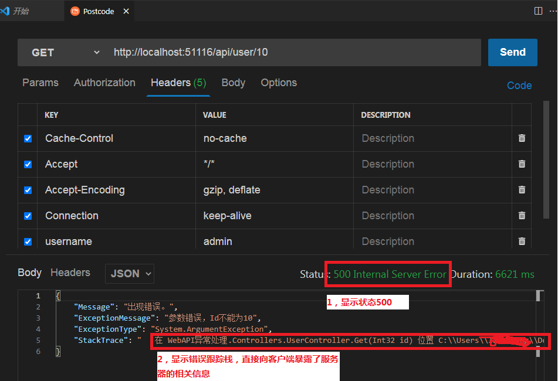The image size is (558, 381).
Task: Click Description field in the Accept row
Action: 432,164
